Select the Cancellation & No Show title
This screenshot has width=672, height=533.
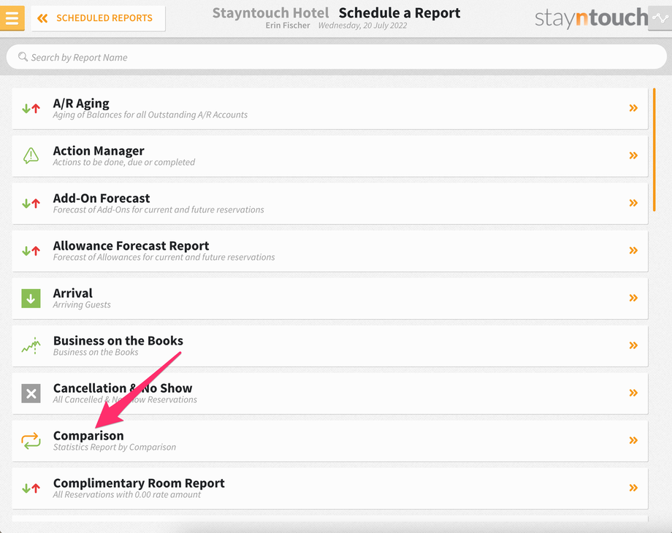(123, 388)
